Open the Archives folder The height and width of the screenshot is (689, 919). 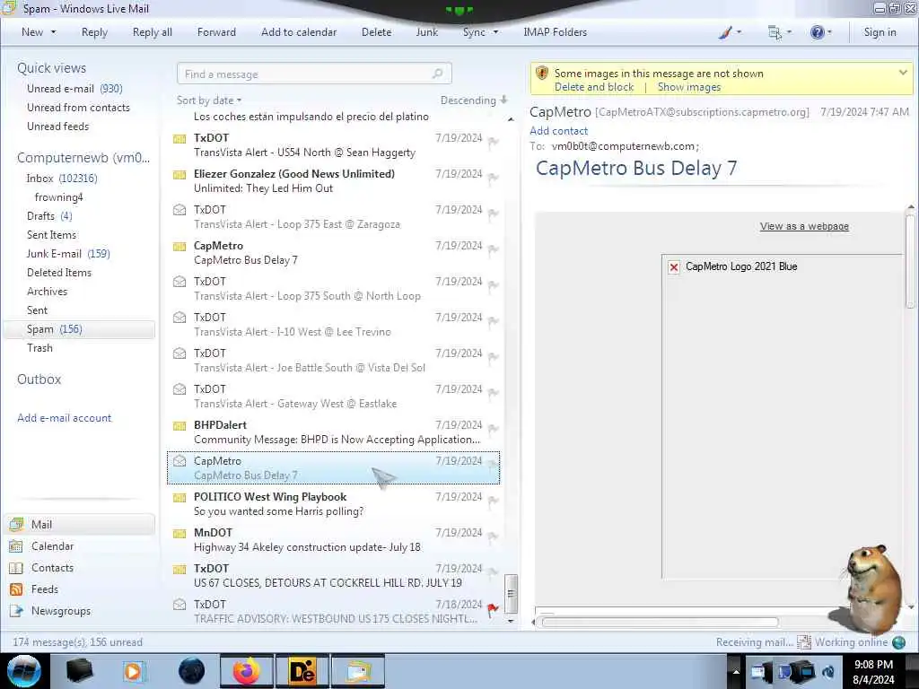coord(47,292)
